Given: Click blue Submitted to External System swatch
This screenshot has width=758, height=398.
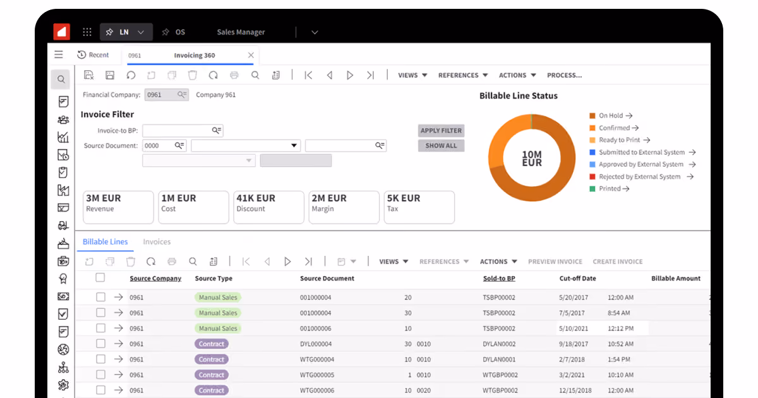Looking at the screenshot, I should point(593,152).
